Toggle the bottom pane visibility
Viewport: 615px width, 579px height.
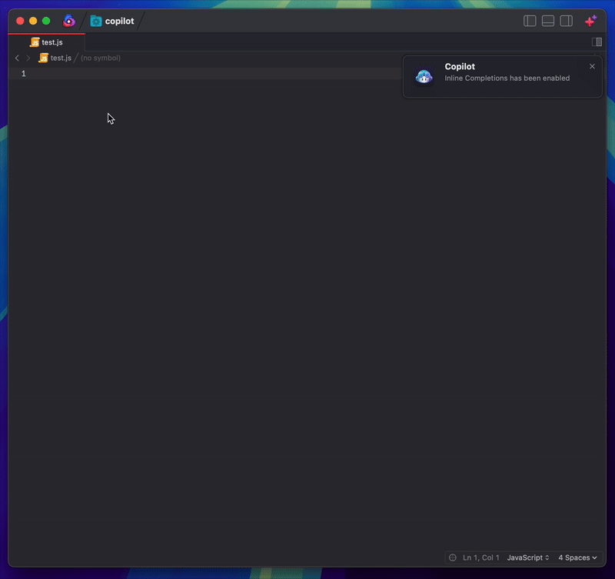coord(548,21)
